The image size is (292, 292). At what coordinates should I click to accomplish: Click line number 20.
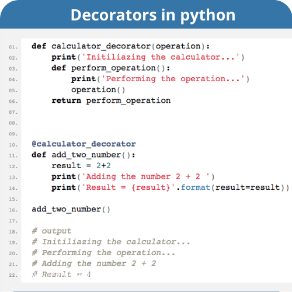13,253
